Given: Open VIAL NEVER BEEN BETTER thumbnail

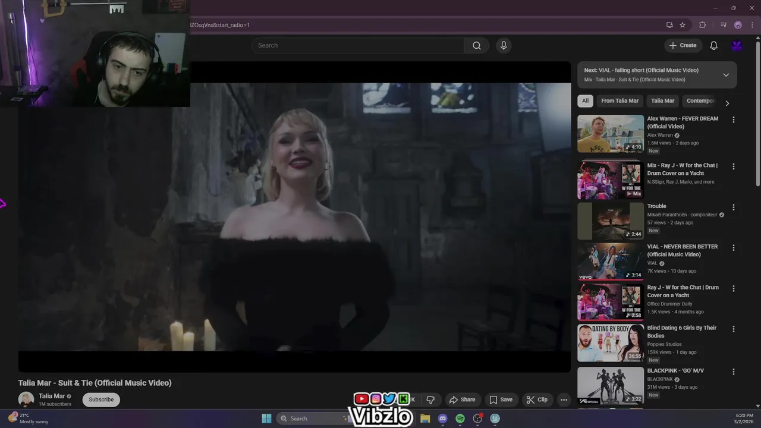Looking at the screenshot, I should 611,262.
